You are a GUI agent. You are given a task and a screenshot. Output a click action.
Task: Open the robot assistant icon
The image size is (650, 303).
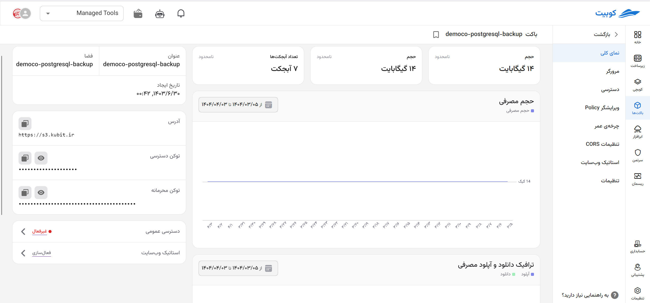(160, 14)
